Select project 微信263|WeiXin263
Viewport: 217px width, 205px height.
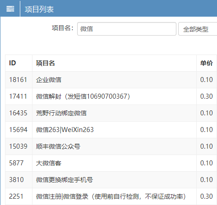tap(65, 130)
